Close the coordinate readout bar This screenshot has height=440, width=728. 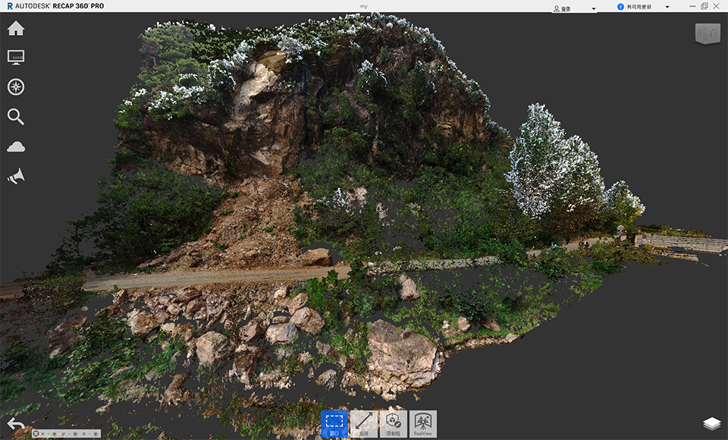(36, 434)
